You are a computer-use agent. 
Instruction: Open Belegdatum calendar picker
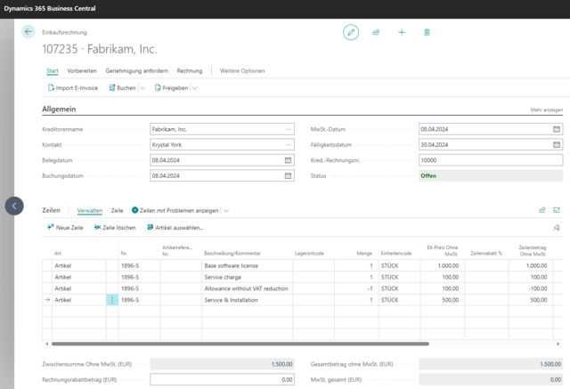288,160
